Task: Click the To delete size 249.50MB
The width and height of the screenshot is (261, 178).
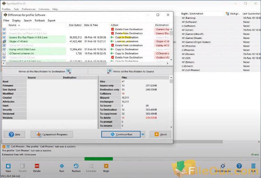Action: [151, 118]
